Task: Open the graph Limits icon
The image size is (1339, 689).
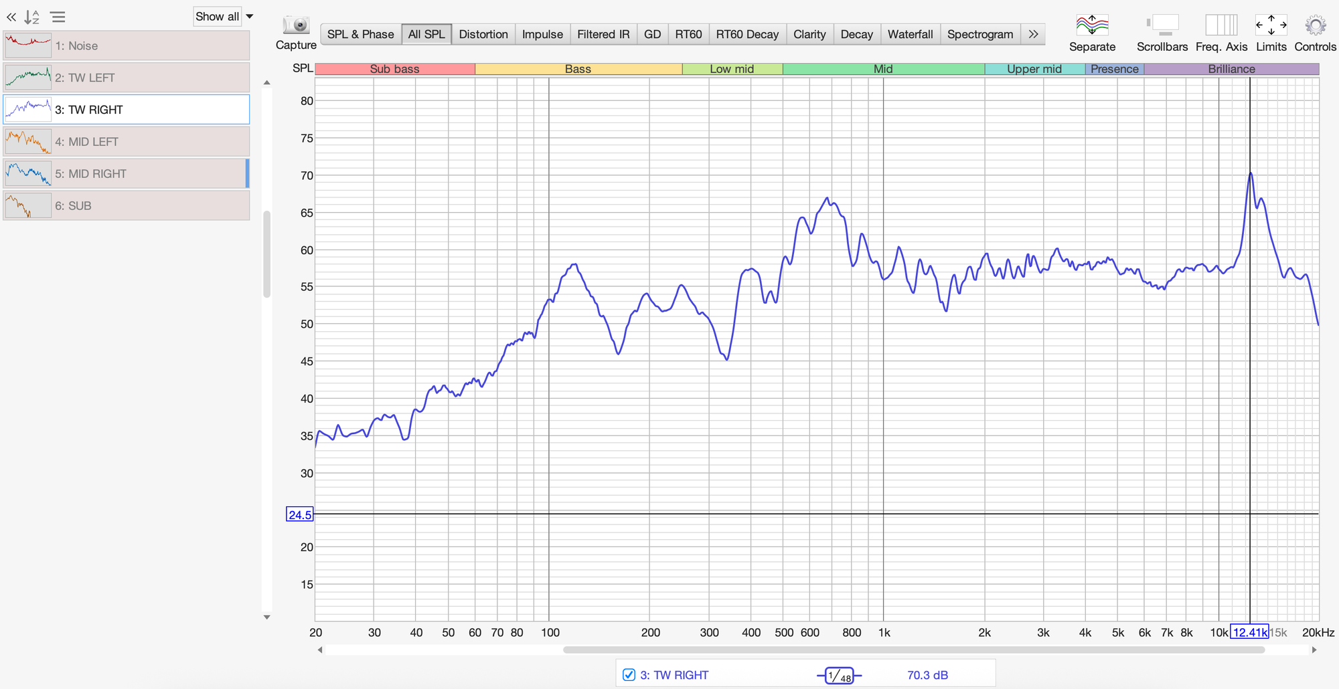Action: pyautogui.click(x=1271, y=25)
